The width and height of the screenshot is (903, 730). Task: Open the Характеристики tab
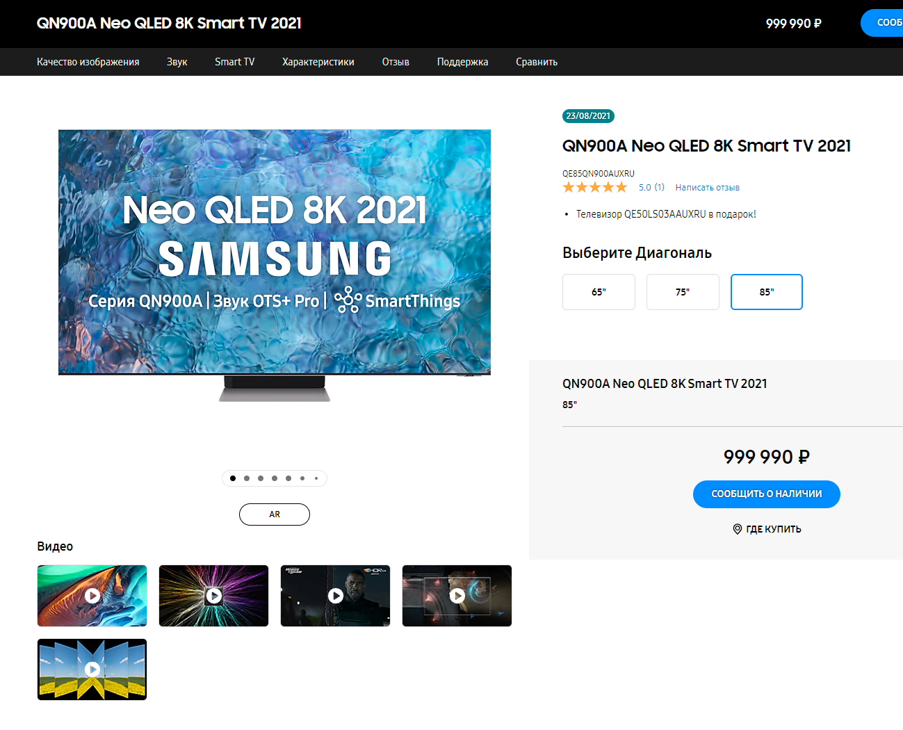click(318, 62)
